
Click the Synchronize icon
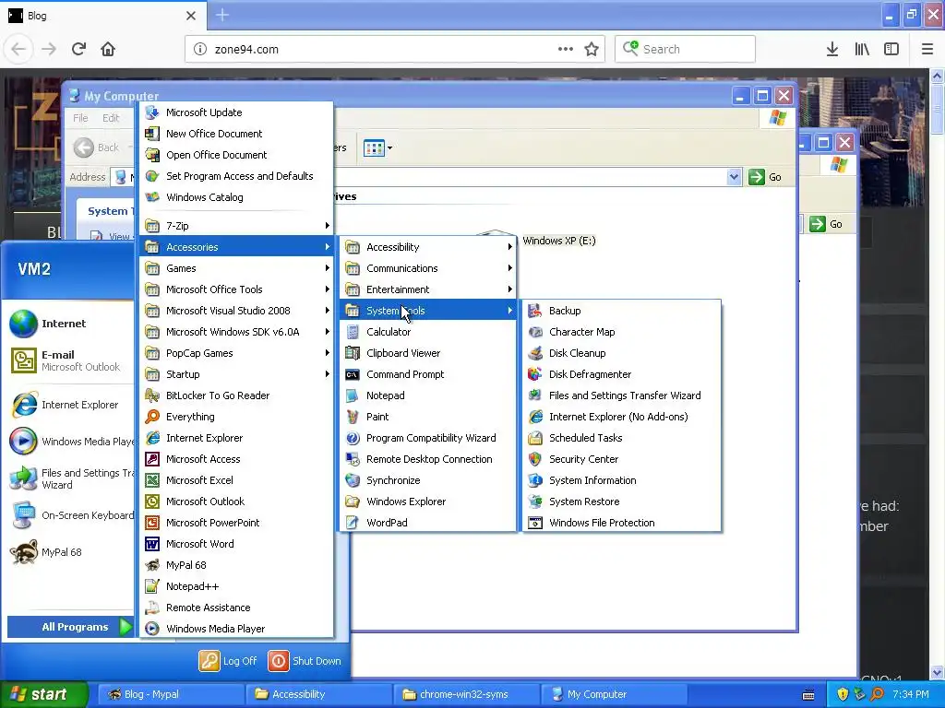pos(353,479)
